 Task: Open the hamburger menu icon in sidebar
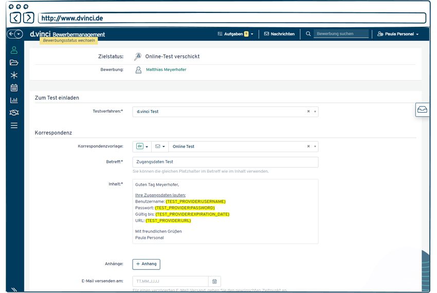[14, 125]
